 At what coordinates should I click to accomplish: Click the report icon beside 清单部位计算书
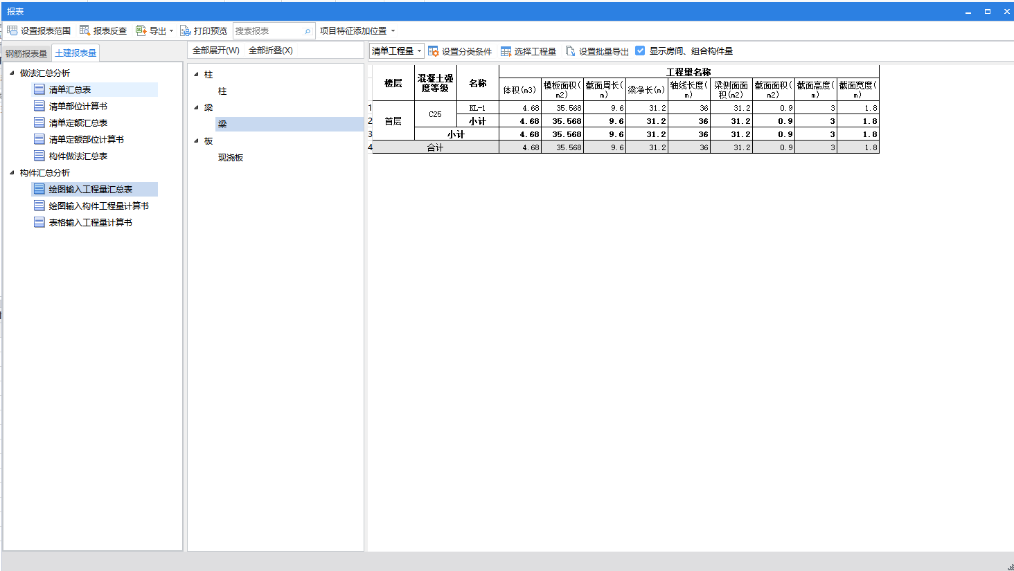[x=39, y=106]
